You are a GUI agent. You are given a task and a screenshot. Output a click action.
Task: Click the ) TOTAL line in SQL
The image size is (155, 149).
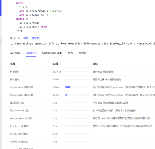(x=19, y=31)
